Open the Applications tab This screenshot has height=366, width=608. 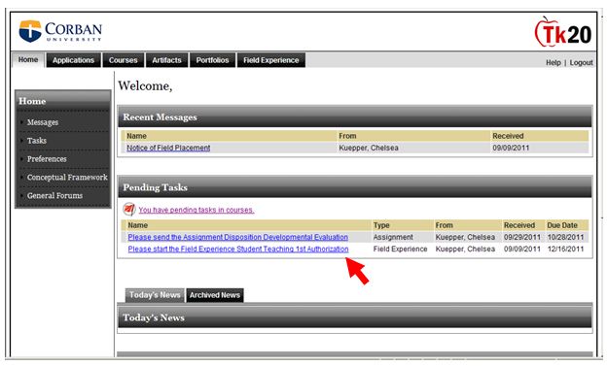point(73,60)
